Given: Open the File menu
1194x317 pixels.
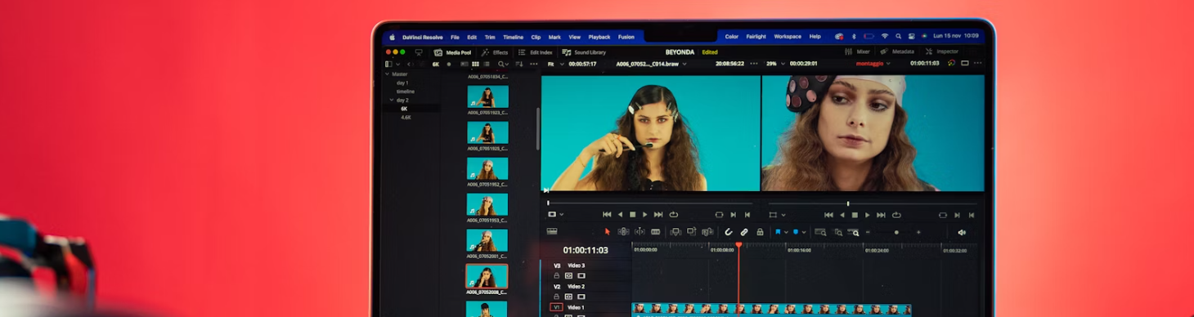Looking at the screenshot, I should (455, 37).
